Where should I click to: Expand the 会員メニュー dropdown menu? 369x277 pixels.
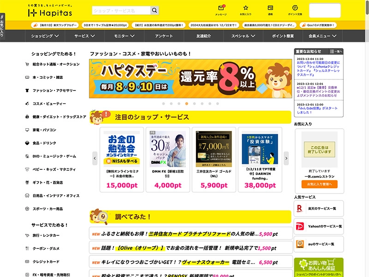click(x=322, y=36)
